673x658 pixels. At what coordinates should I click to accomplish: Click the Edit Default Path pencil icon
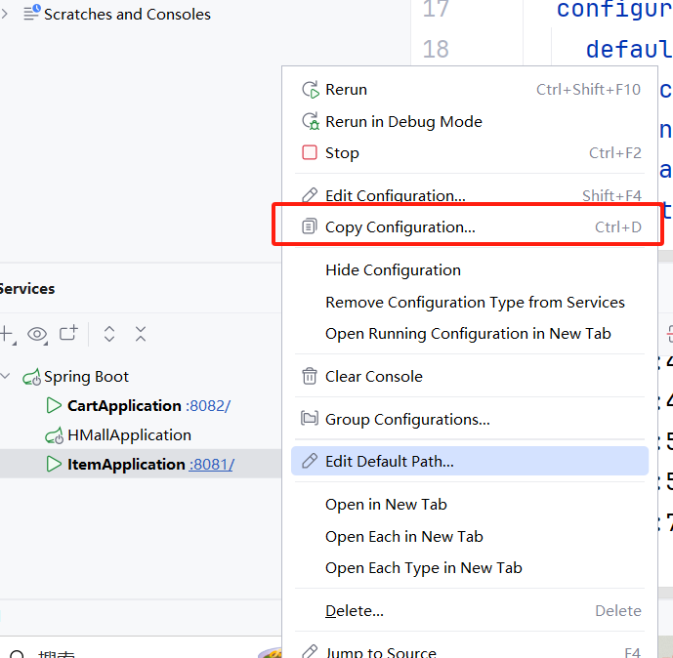pos(310,461)
